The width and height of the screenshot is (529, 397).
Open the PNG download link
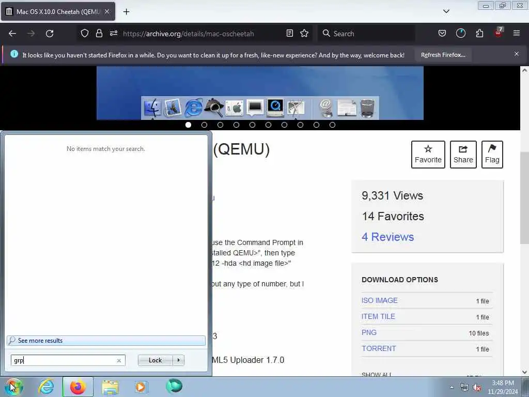(x=369, y=332)
